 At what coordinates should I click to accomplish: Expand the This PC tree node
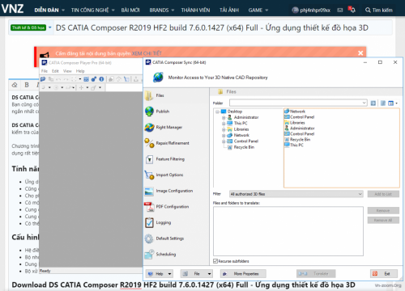click(x=224, y=124)
